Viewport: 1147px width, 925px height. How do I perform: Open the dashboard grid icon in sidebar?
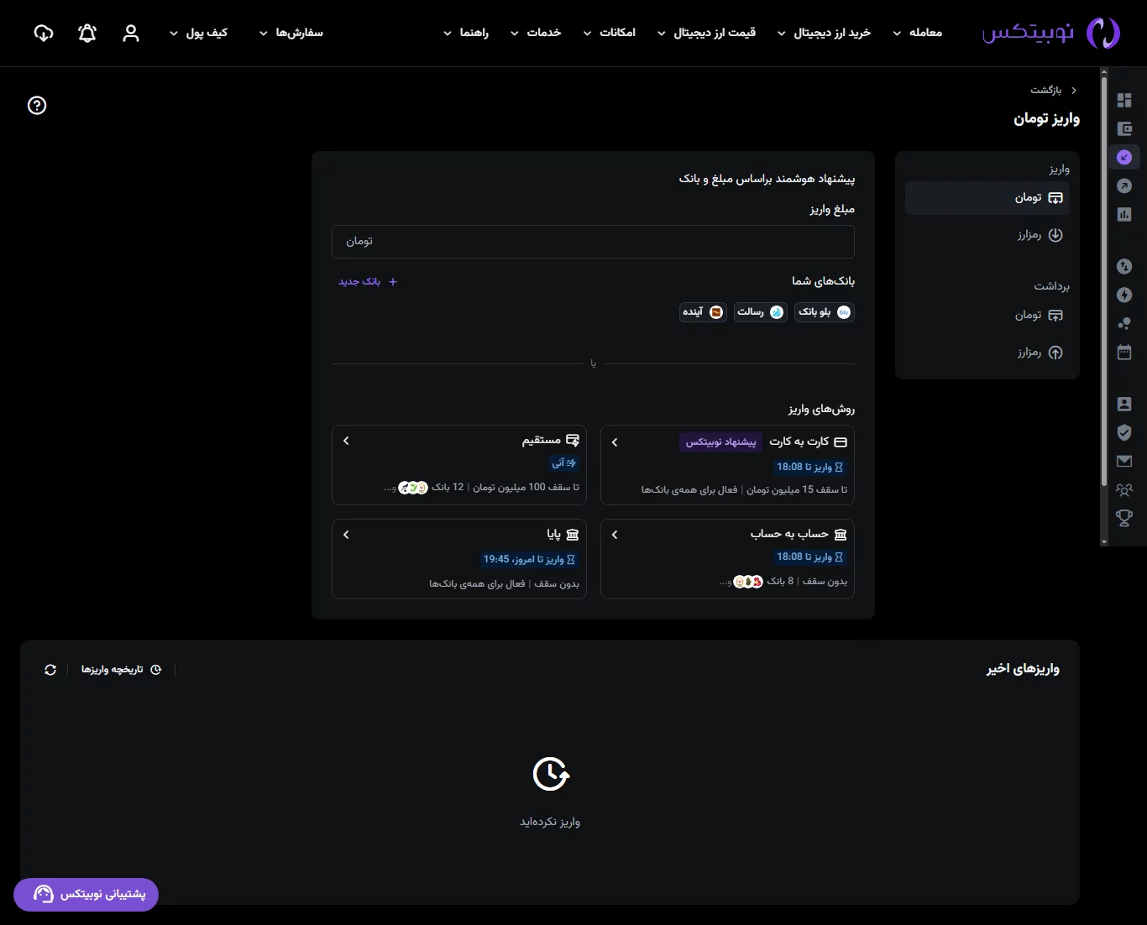pyautogui.click(x=1124, y=101)
